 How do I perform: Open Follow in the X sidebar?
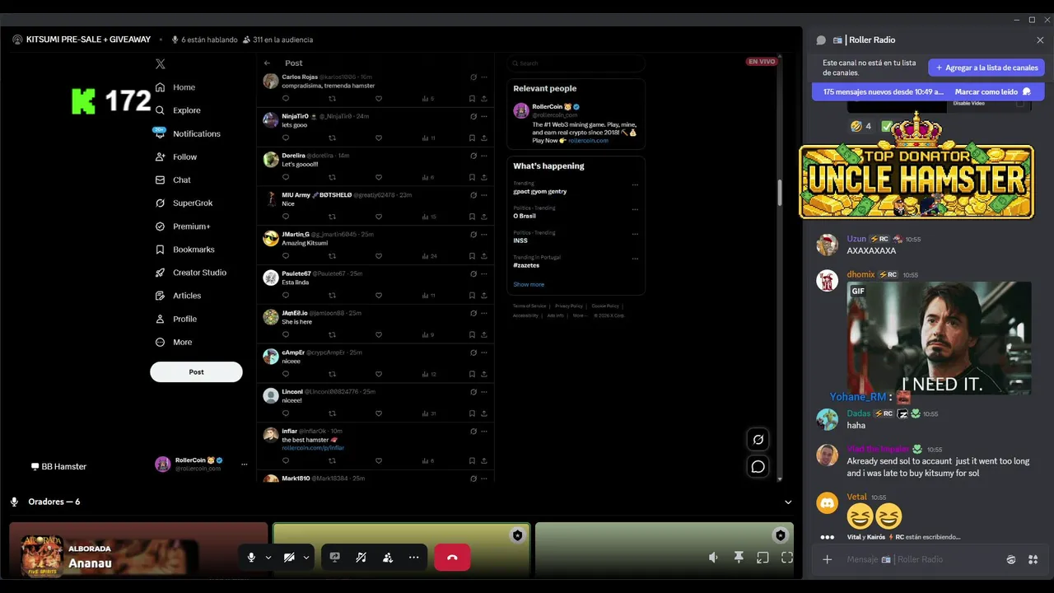(176, 156)
